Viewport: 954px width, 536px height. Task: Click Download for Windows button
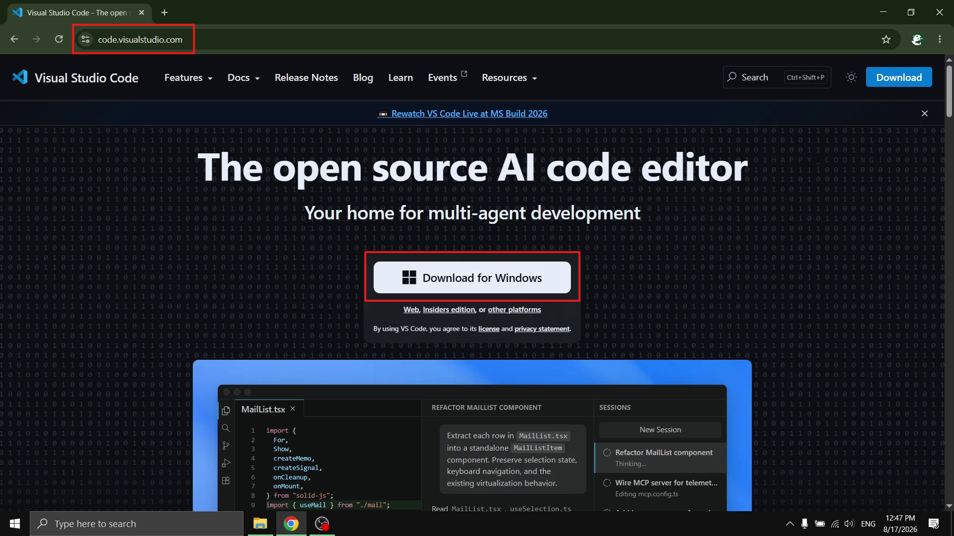[472, 277]
